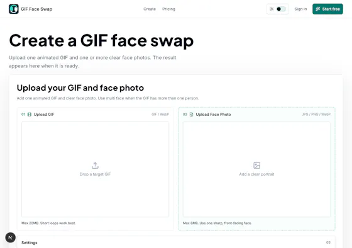Click the 'Upload GIF' label
This screenshot has height=248, width=352.
pos(44,115)
